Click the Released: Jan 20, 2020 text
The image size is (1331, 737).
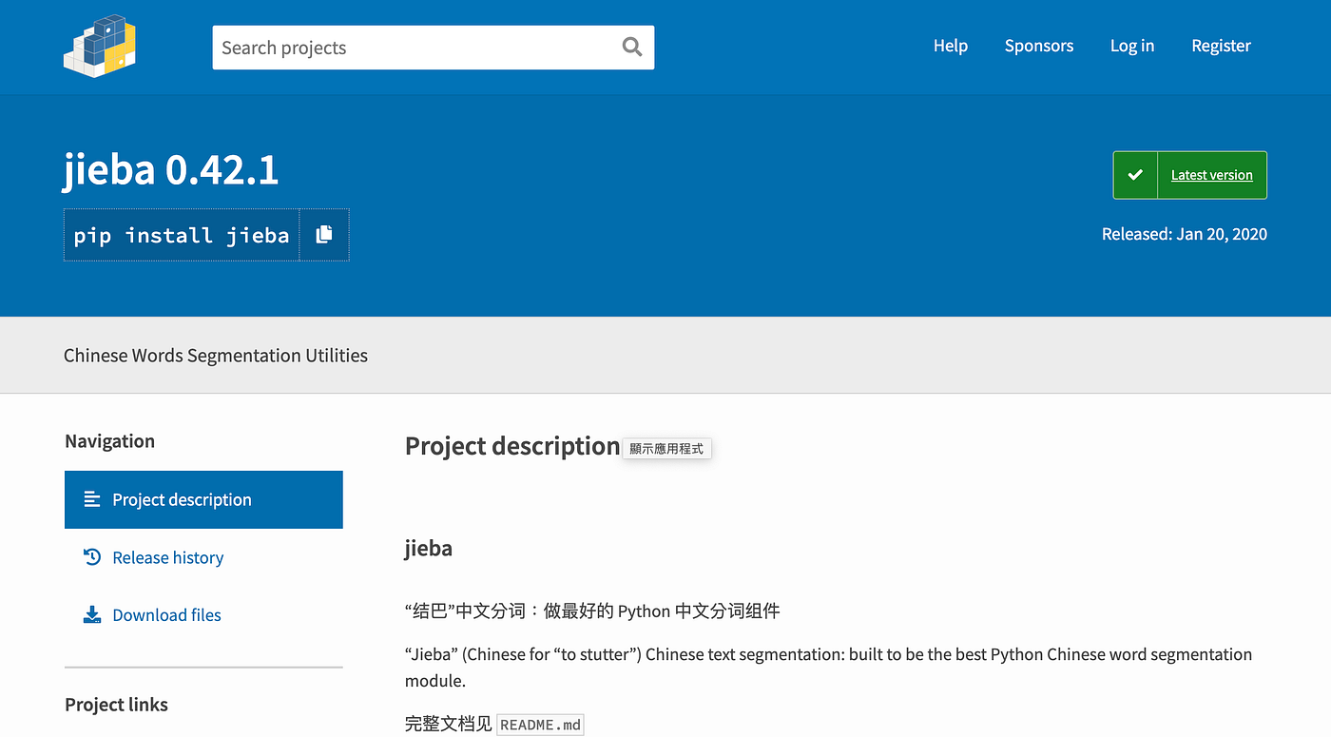coord(1185,234)
